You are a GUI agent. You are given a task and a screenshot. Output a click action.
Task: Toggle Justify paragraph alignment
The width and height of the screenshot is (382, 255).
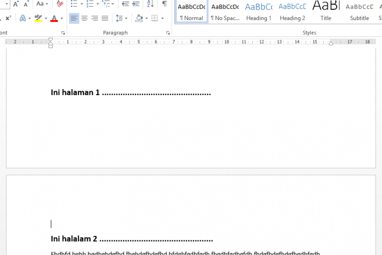[x=105, y=19]
